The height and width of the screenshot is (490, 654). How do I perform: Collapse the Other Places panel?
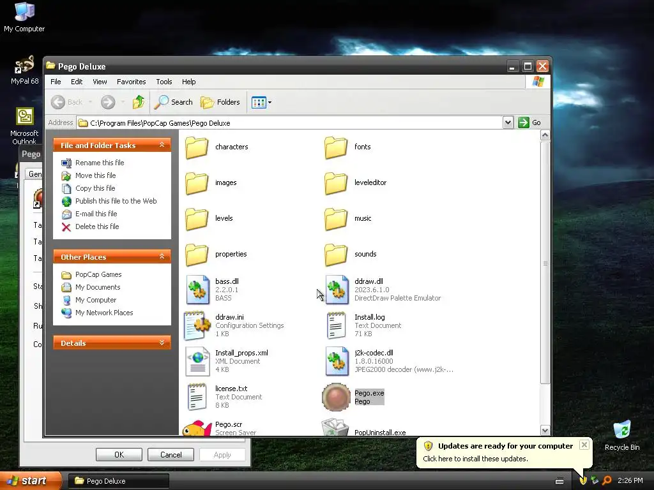pos(162,256)
